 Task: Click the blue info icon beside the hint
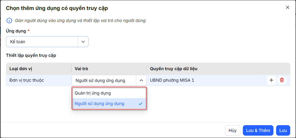[x=9, y=20]
